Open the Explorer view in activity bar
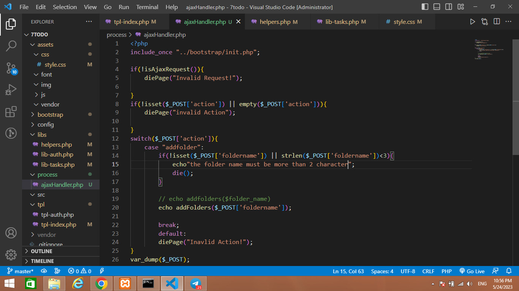519x291 pixels. pos(11,24)
